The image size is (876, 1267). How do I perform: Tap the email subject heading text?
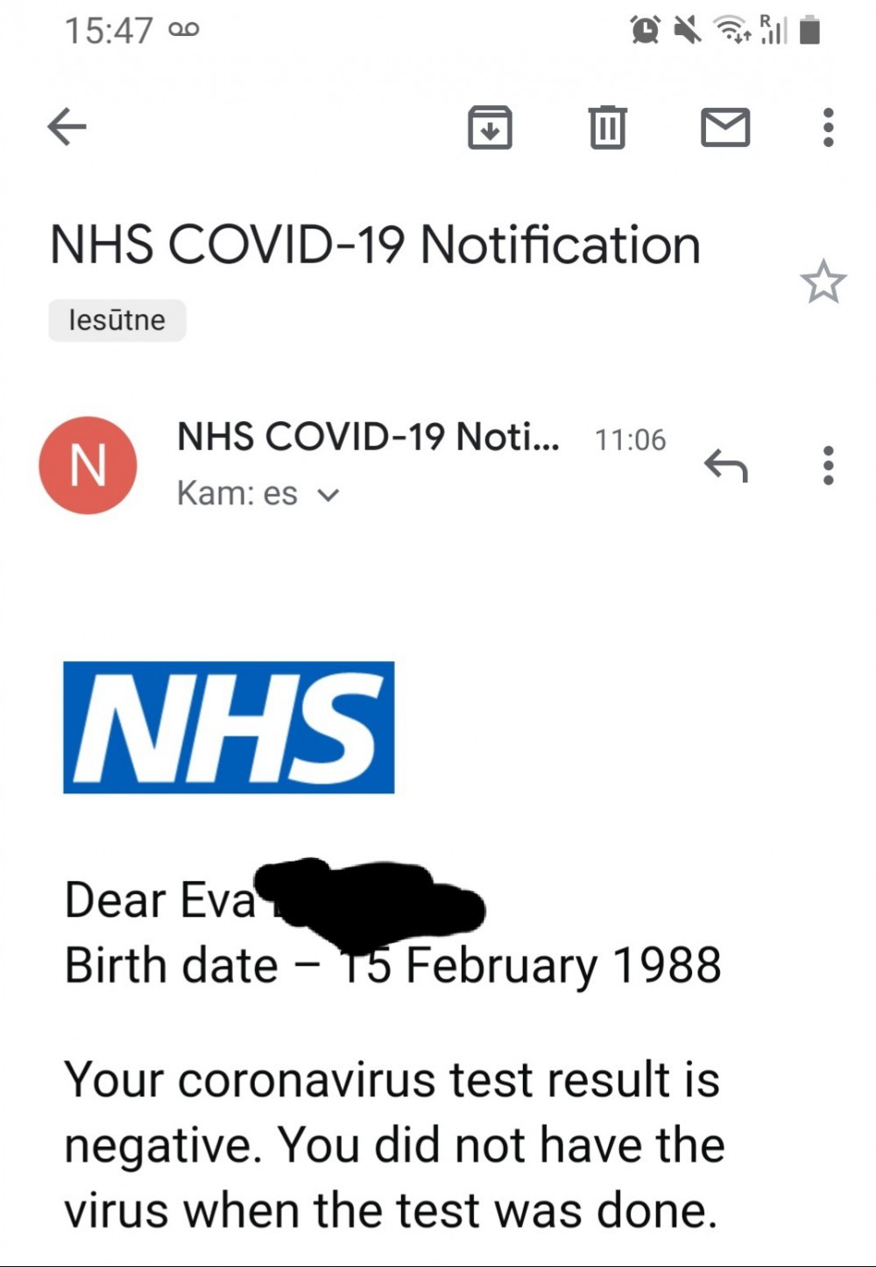[375, 244]
